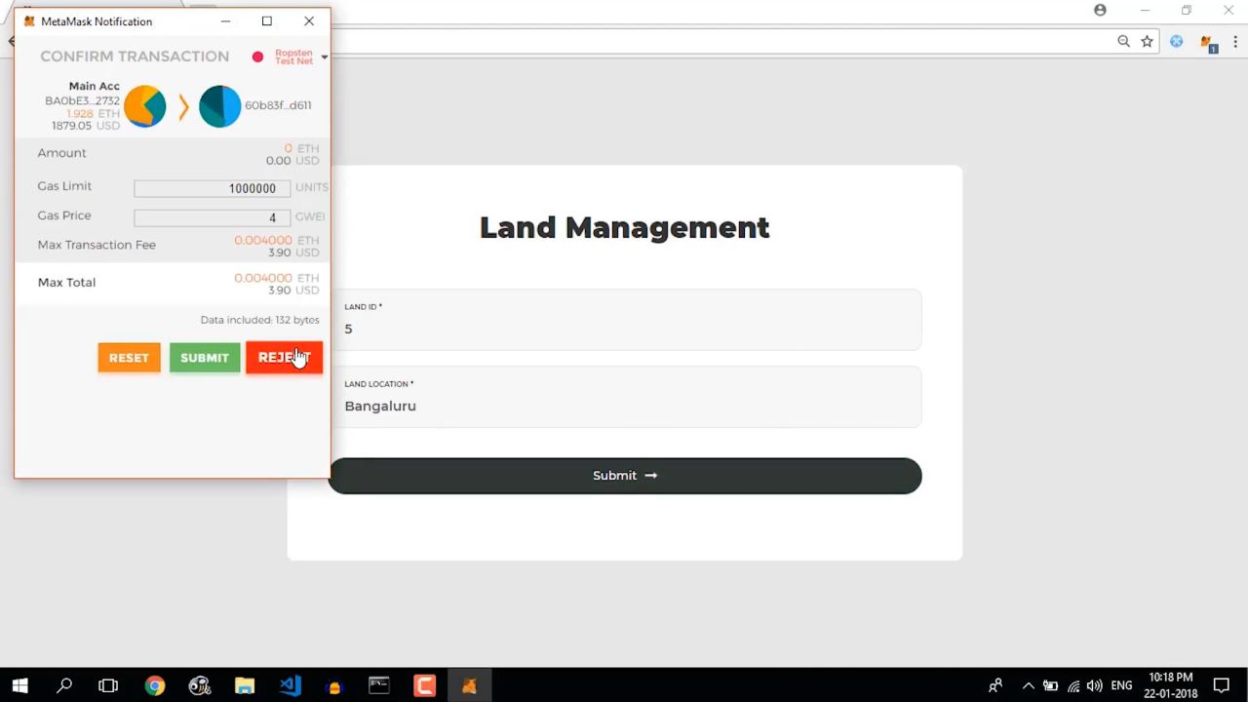Open the MetaMask extension icon in the Chrome toolbar
Screen dimensions: 1248x702
[x=1208, y=43]
